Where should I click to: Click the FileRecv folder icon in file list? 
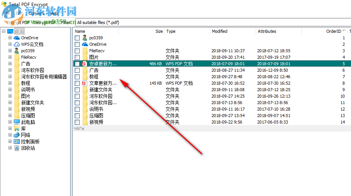pyautogui.click(x=85, y=51)
